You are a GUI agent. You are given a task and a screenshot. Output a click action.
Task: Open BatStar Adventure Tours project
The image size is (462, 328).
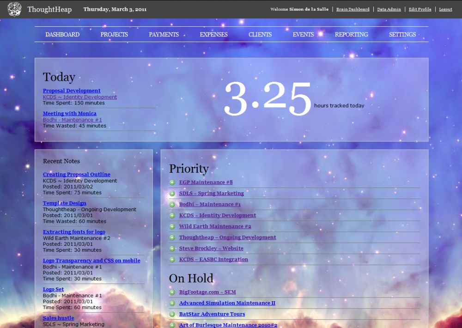click(212, 314)
